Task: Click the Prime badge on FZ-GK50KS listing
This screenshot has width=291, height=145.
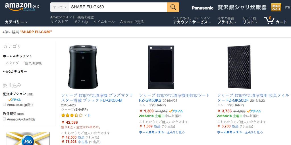Action: pos(176,111)
